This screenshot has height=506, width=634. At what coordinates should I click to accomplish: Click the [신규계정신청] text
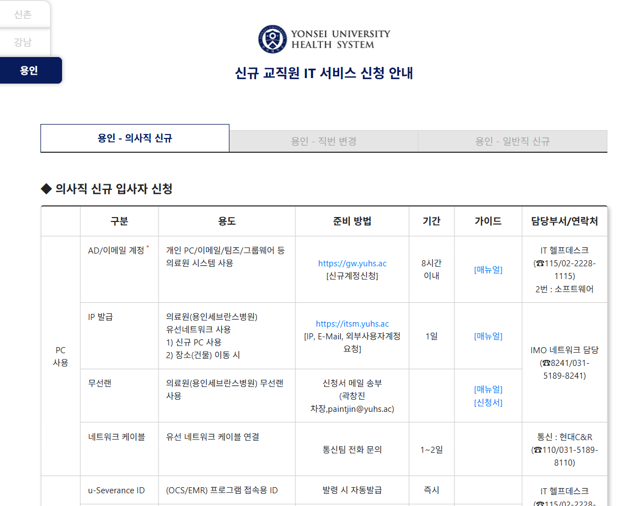352,276
